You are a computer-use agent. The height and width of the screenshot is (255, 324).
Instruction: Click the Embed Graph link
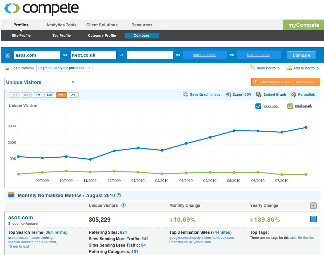point(275,94)
